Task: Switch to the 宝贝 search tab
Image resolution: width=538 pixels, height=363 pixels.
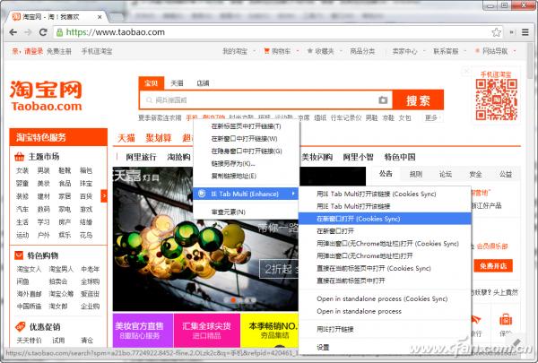Action: (x=152, y=83)
